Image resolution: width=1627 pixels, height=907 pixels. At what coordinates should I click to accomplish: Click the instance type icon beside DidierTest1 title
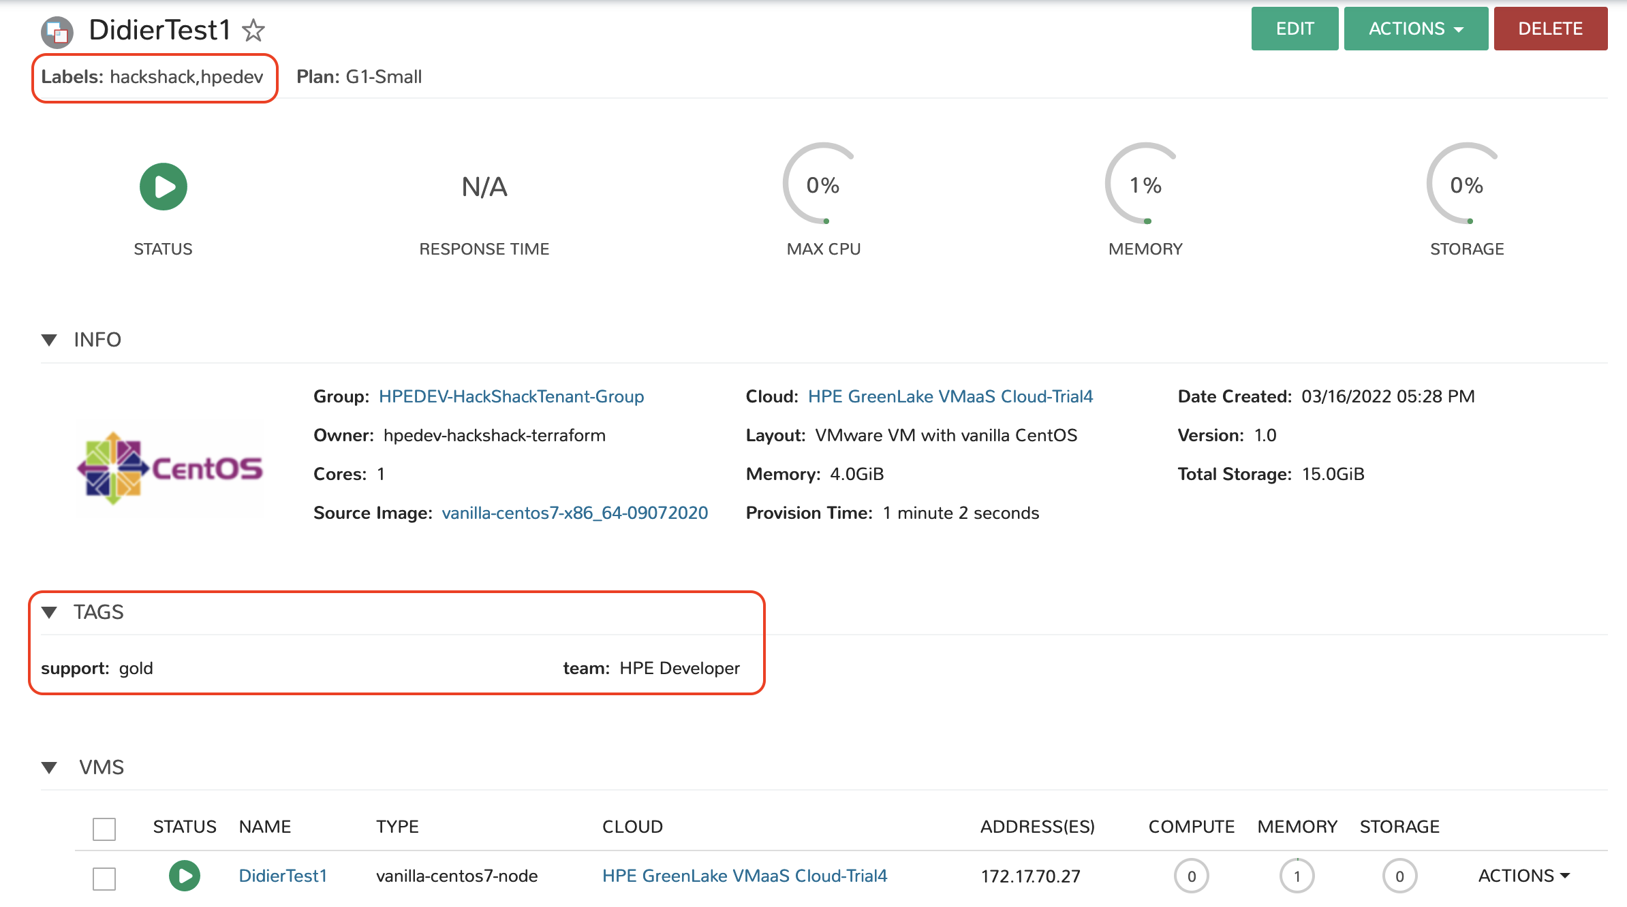[x=57, y=32]
